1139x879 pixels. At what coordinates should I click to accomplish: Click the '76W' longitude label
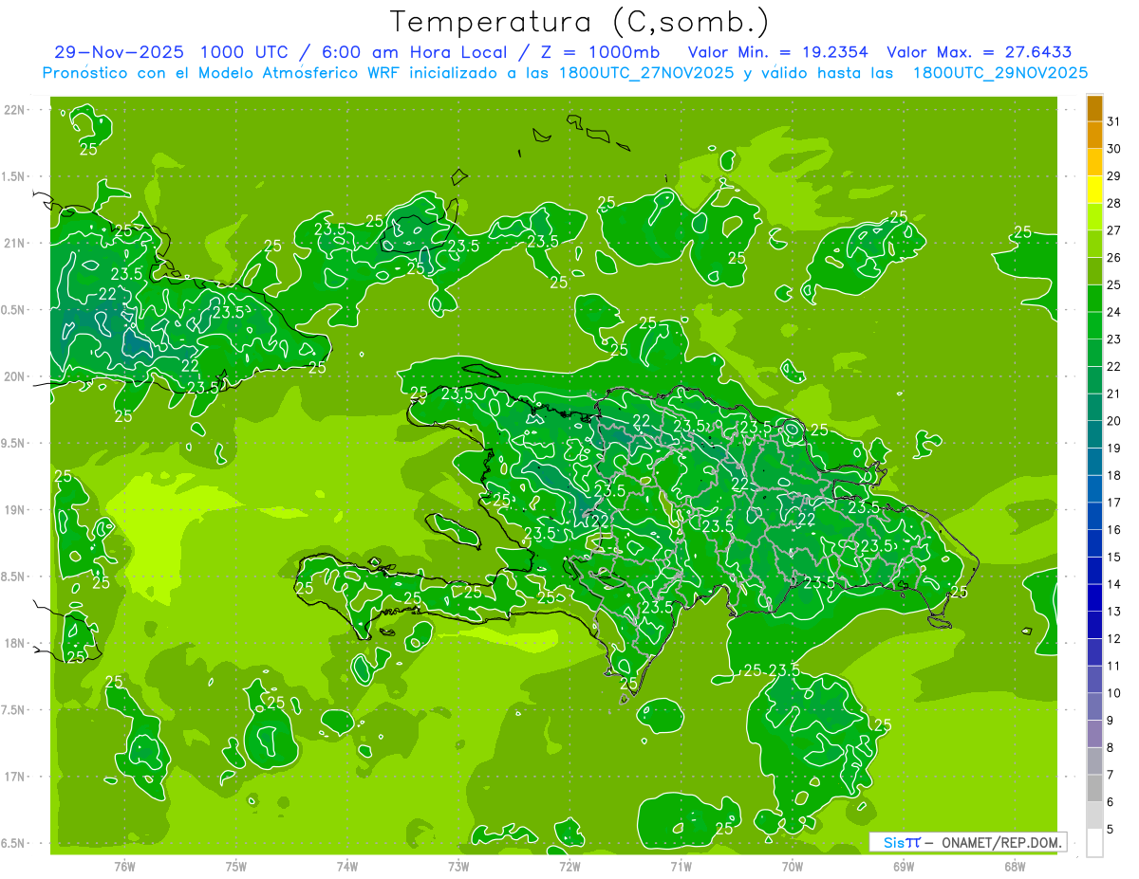tap(124, 866)
